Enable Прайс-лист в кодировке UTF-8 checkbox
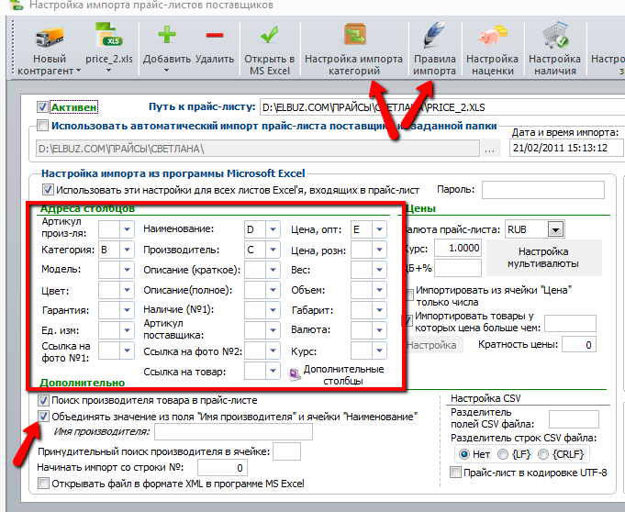This screenshot has width=625, height=512. tap(455, 473)
